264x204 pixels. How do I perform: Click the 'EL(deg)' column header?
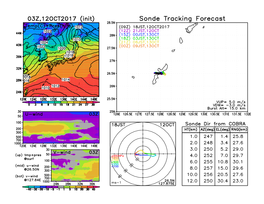pyautogui.click(x=223, y=130)
